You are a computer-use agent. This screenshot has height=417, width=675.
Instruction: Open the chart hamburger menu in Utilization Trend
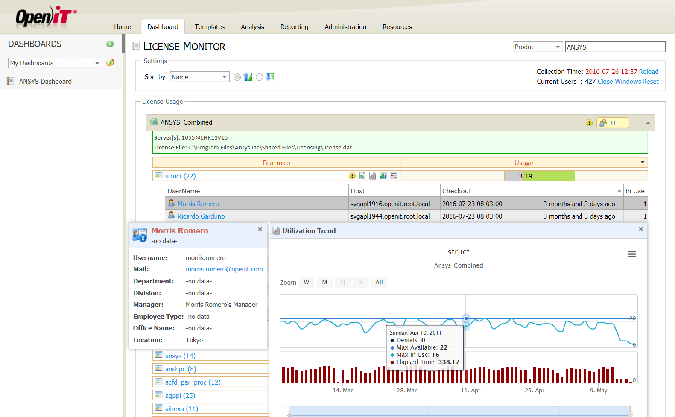pyautogui.click(x=632, y=254)
